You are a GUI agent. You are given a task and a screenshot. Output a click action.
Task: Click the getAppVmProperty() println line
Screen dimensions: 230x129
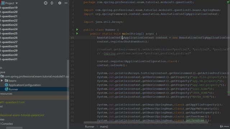pos(158,109)
